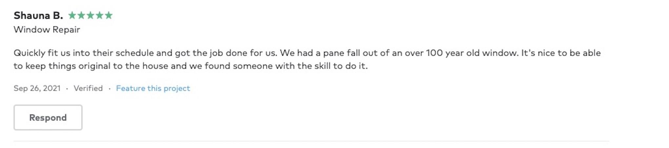Click the Respond button

click(x=48, y=117)
